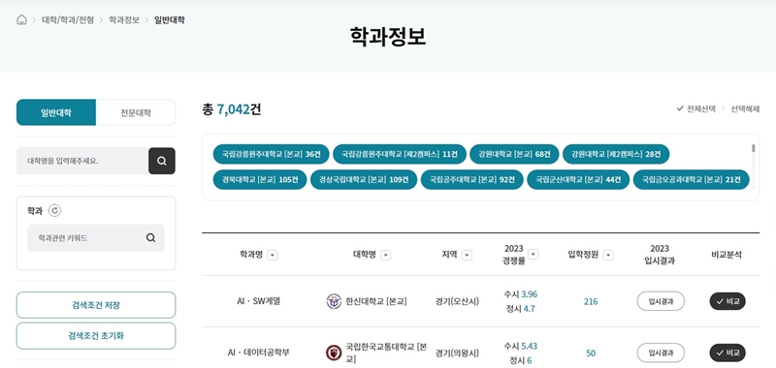Click the 검색조건 초기화 button
Screen dimensions: 776x368
96,336
